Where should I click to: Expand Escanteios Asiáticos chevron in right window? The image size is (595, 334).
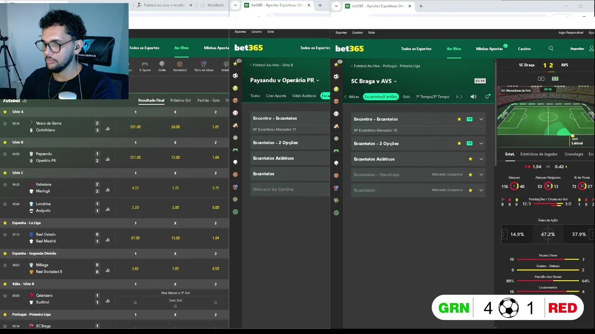(481, 159)
